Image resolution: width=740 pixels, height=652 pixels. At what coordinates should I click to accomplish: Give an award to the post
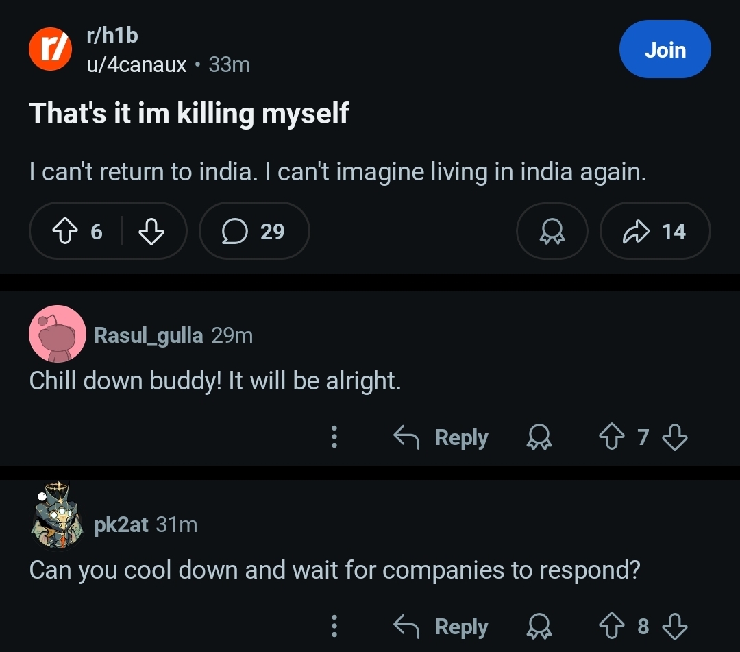(x=552, y=231)
